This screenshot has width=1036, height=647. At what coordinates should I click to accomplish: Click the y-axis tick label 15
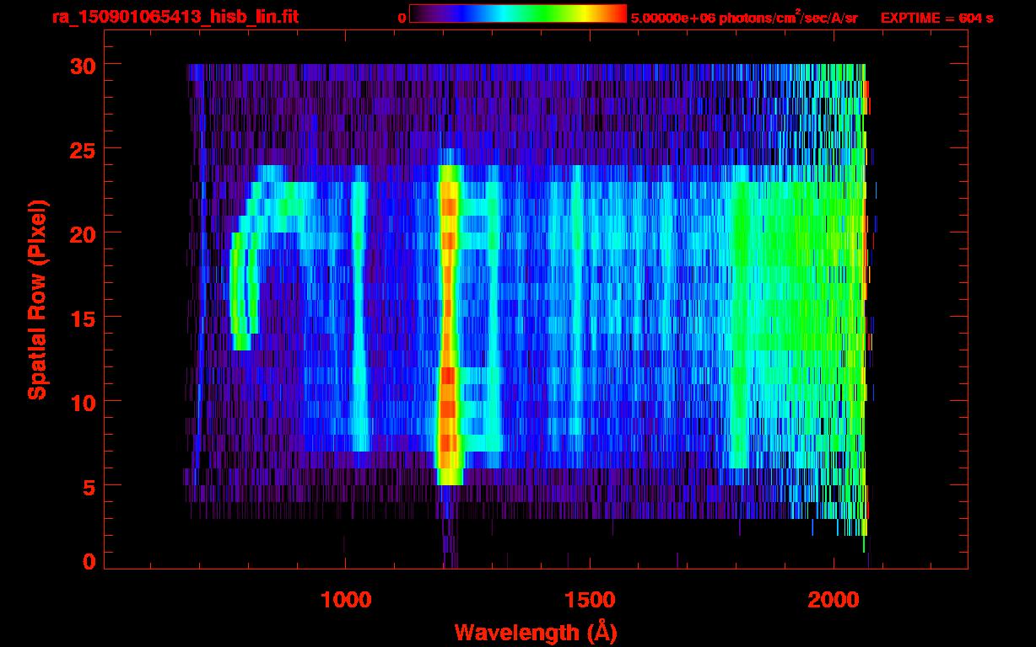(81, 318)
